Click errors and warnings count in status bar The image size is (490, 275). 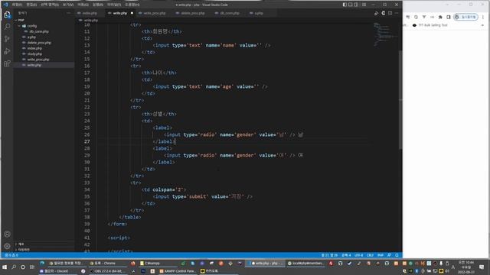click(x=11, y=255)
